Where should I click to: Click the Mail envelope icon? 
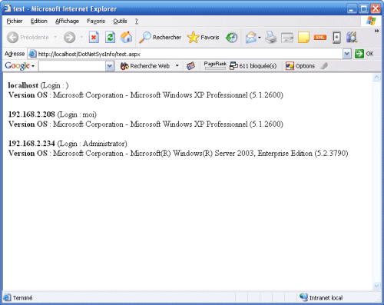(251, 38)
